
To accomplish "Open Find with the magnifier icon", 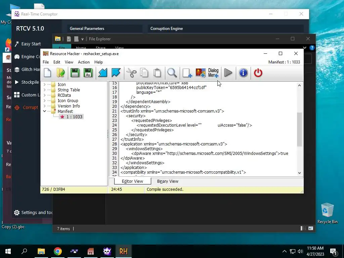I will pos(172,73).
